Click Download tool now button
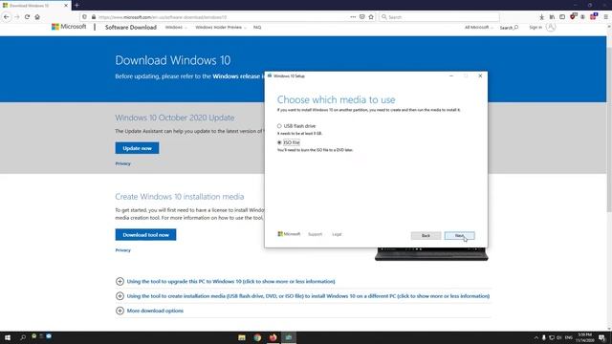612x344 pixels. (x=145, y=235)
